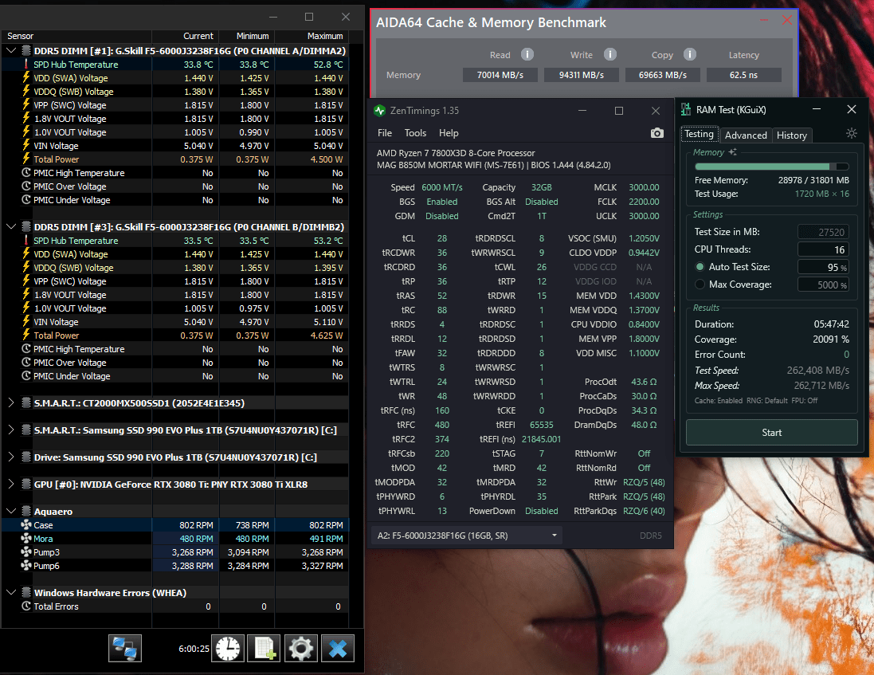Close the AIDA64 benchmark window
This screenshot has width=874, height=675.
tap(787, 21)
